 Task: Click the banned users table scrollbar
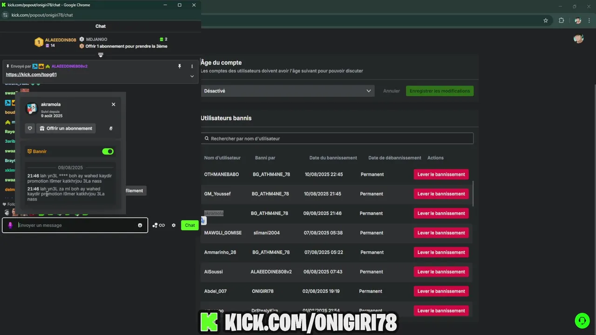coord(473,194)
